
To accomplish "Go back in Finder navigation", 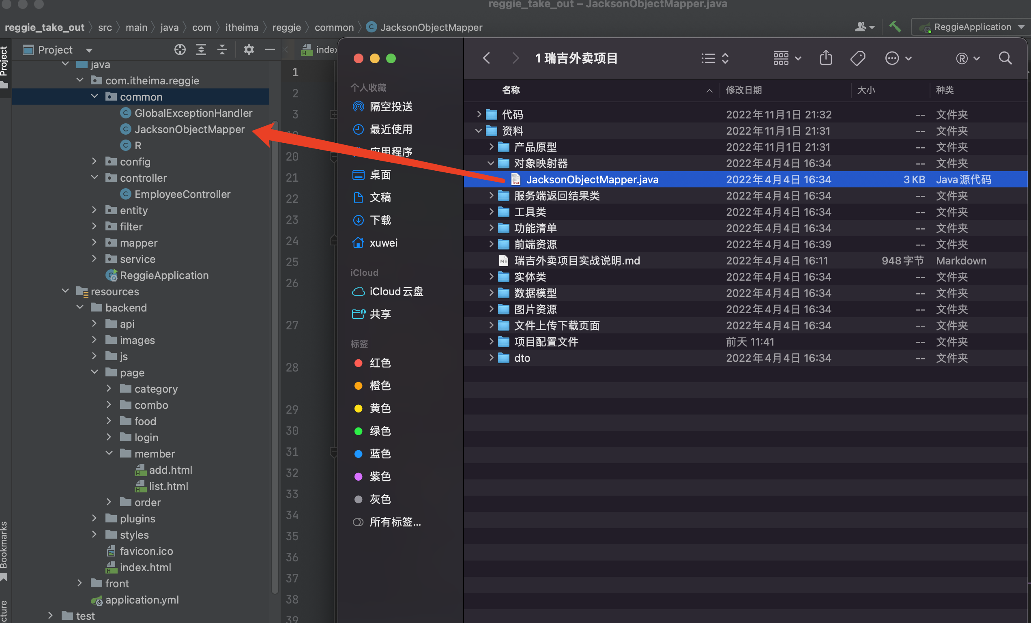I will 487,58.
